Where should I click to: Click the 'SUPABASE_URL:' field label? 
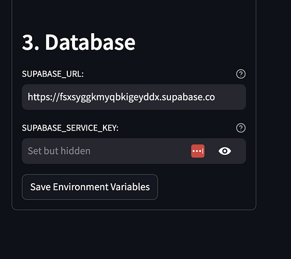point(53,74)
